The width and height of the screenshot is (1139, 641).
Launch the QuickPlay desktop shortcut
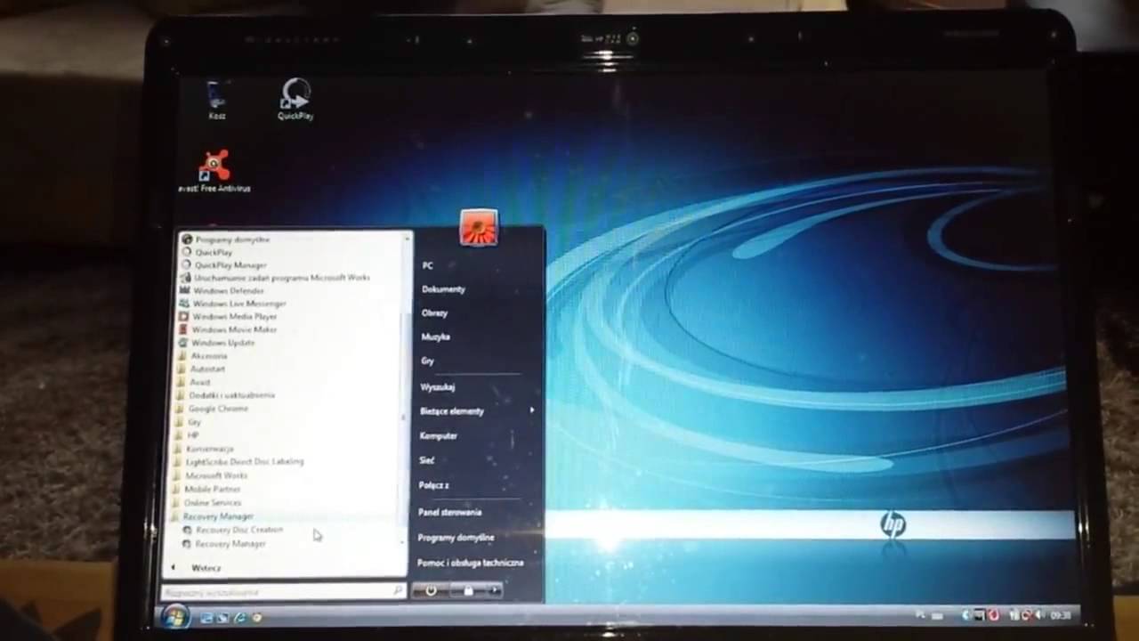(295, 100)
